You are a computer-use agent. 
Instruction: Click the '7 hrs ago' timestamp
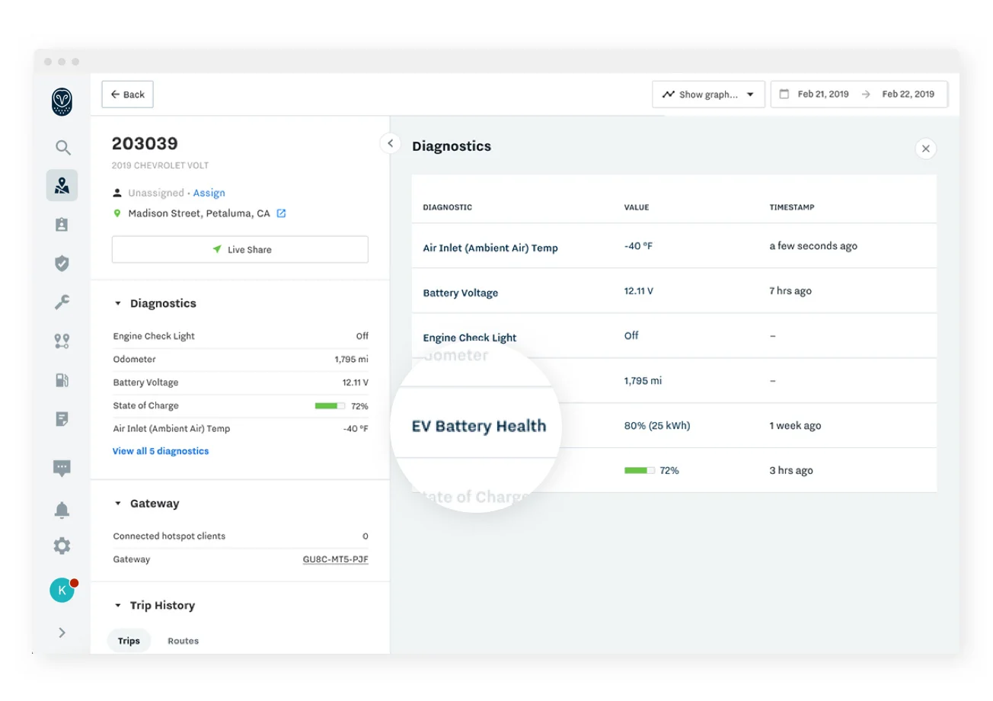click(x=790, y=291)
